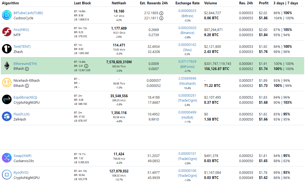
Task: Click exchange rate 0.00000106 link
Action: [187, 171]
